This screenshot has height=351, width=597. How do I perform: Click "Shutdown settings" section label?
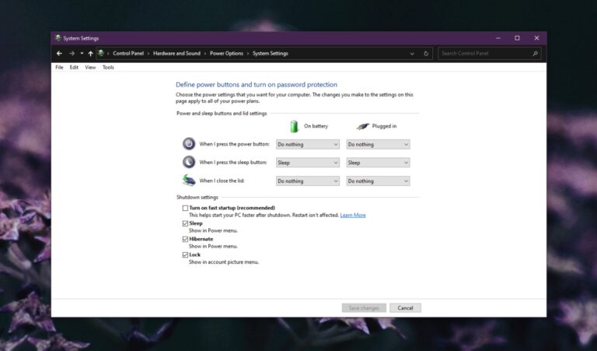click(x=197, y=198)
